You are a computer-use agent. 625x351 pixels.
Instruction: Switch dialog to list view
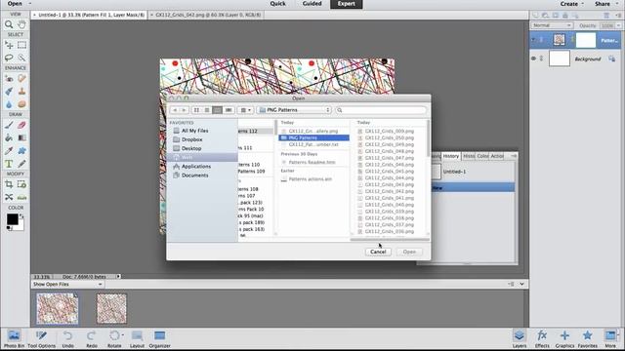click(x=207, y=110)
